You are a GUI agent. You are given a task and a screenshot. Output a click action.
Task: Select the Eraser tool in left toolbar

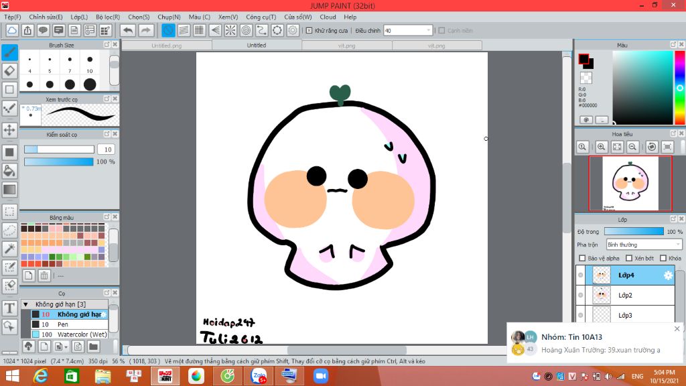[9, 70]
